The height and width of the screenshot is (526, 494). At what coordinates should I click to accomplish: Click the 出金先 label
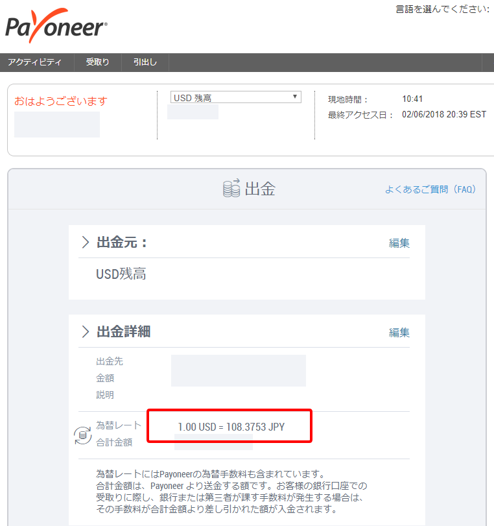point(110,361)
